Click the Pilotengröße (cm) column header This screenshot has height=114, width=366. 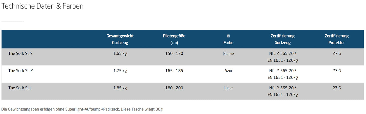(x=174, y=39)
